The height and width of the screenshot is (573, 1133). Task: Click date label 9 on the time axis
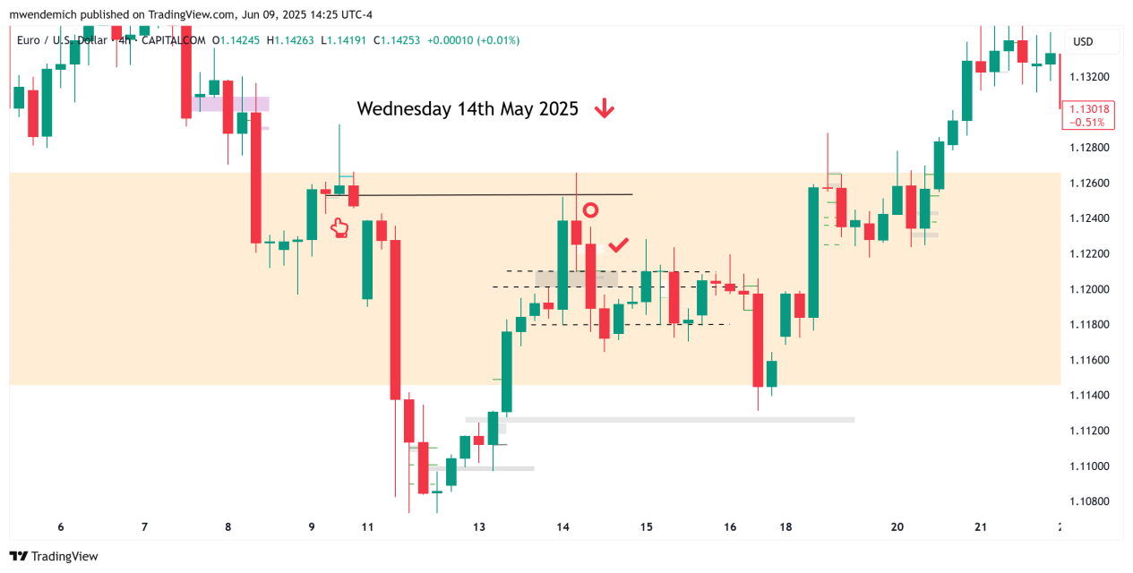pos(312,527)
